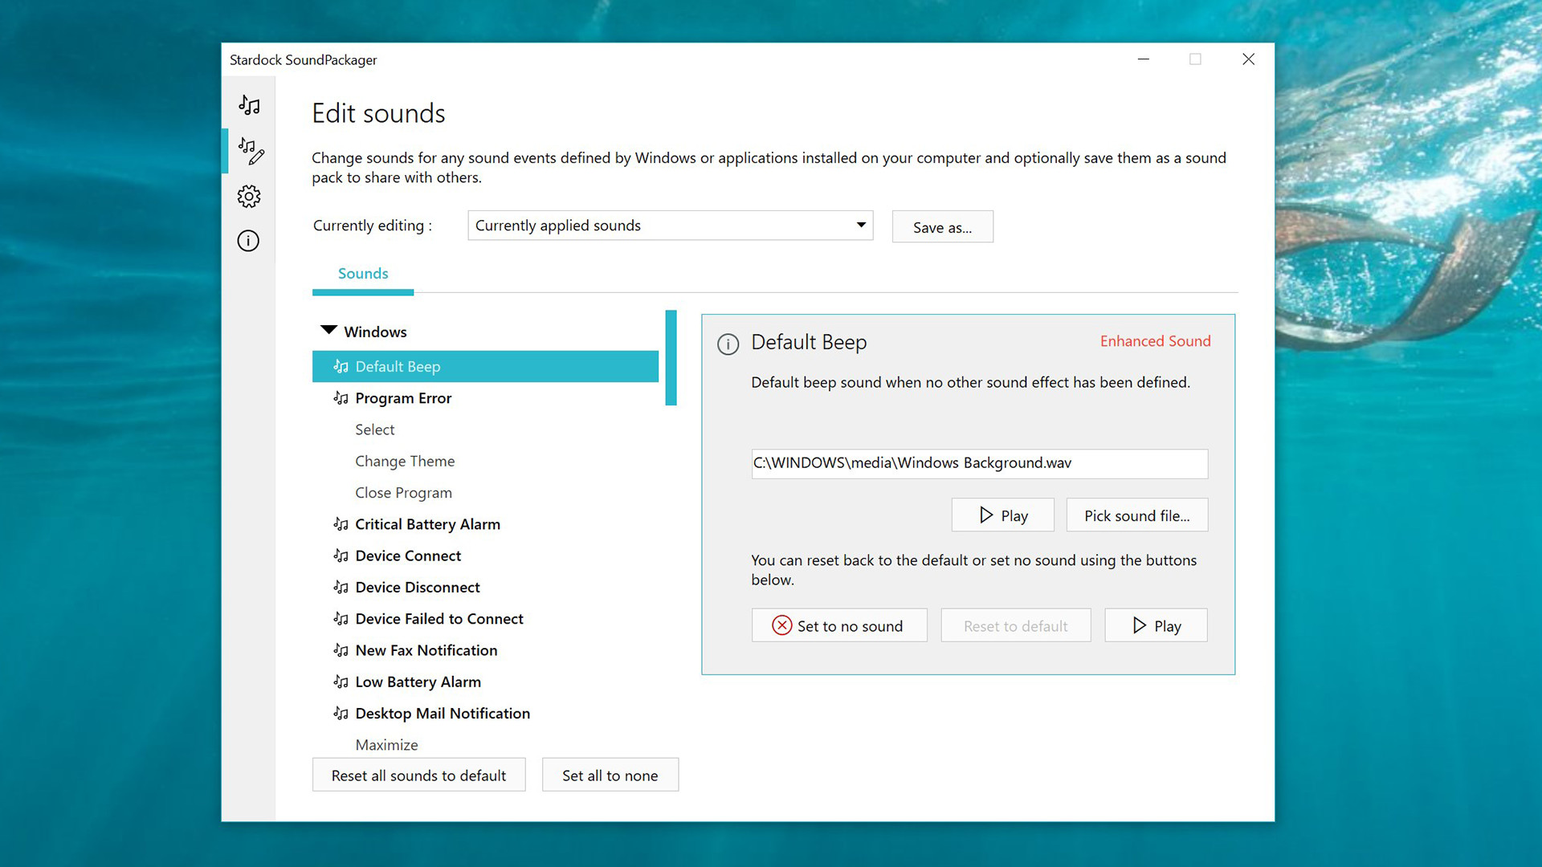The width and height of the screenshot is (1542, 867).
Task: Click the note icon beside Default Beep
Action: [x=340, y=366]
